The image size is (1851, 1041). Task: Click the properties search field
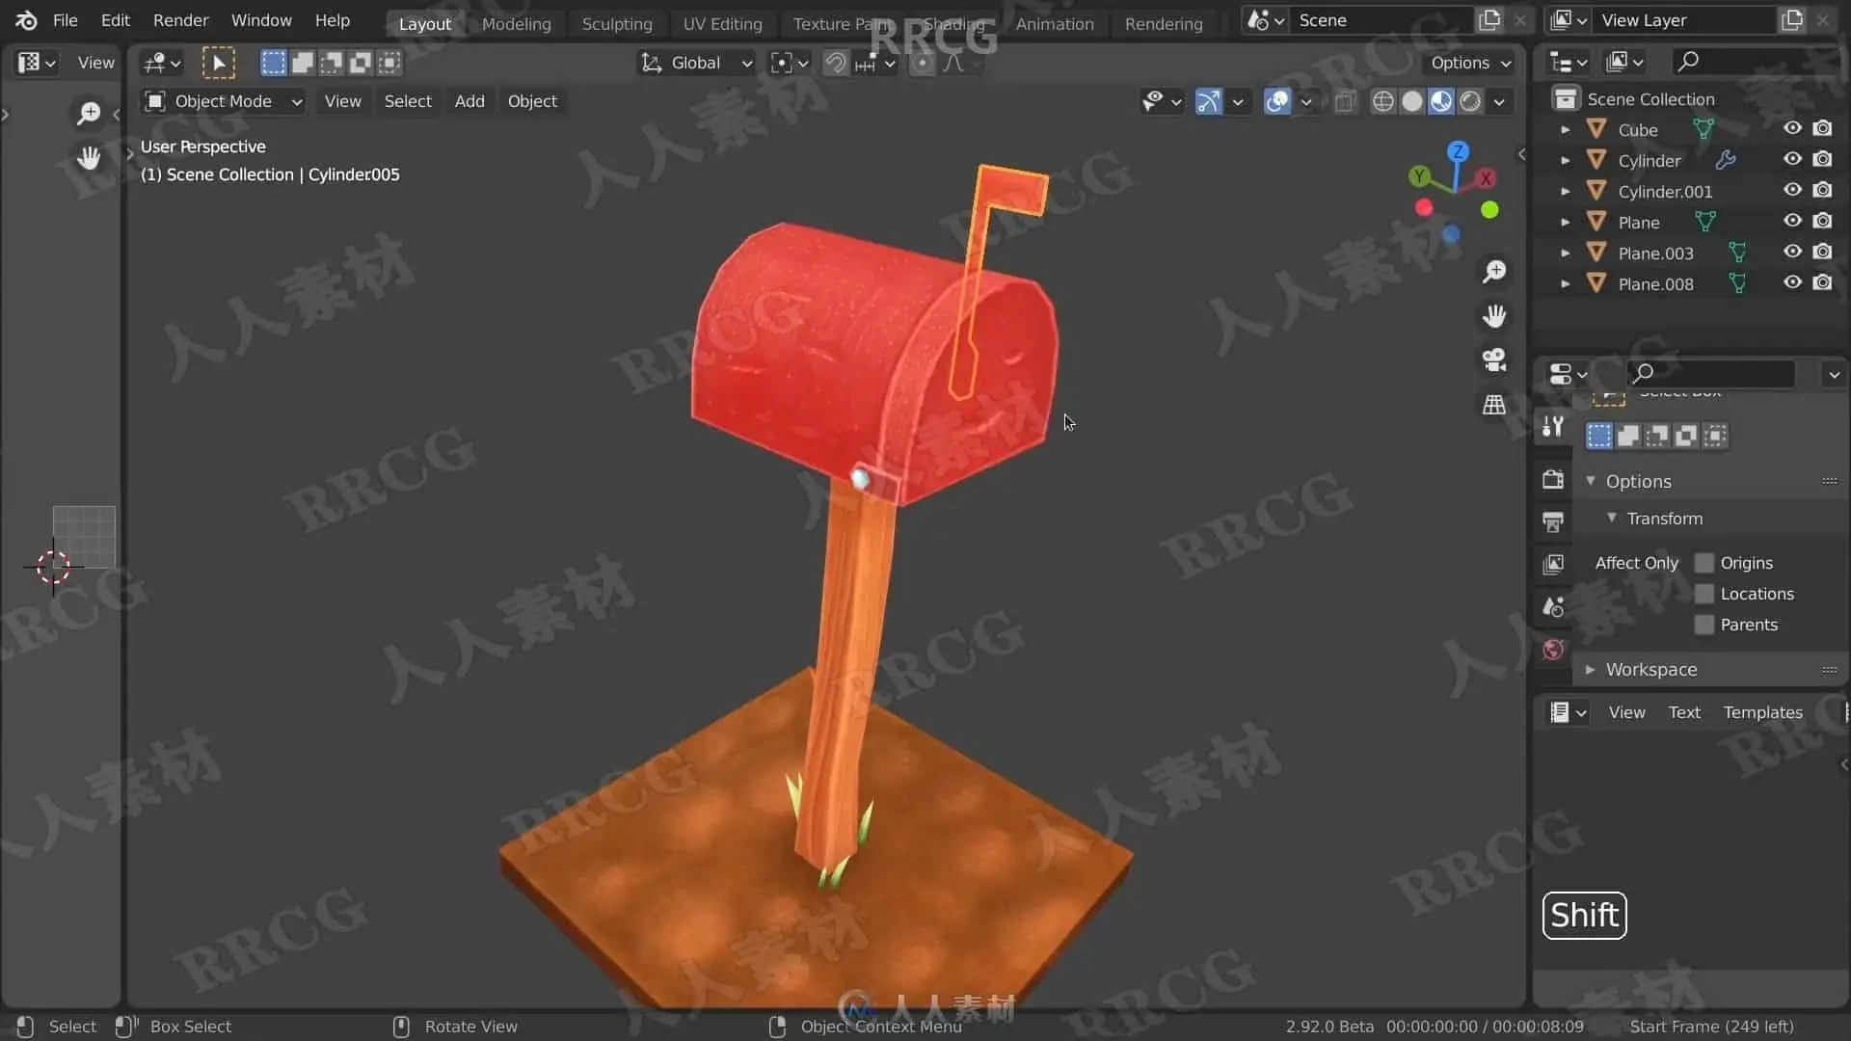[x=1711, y=373]
